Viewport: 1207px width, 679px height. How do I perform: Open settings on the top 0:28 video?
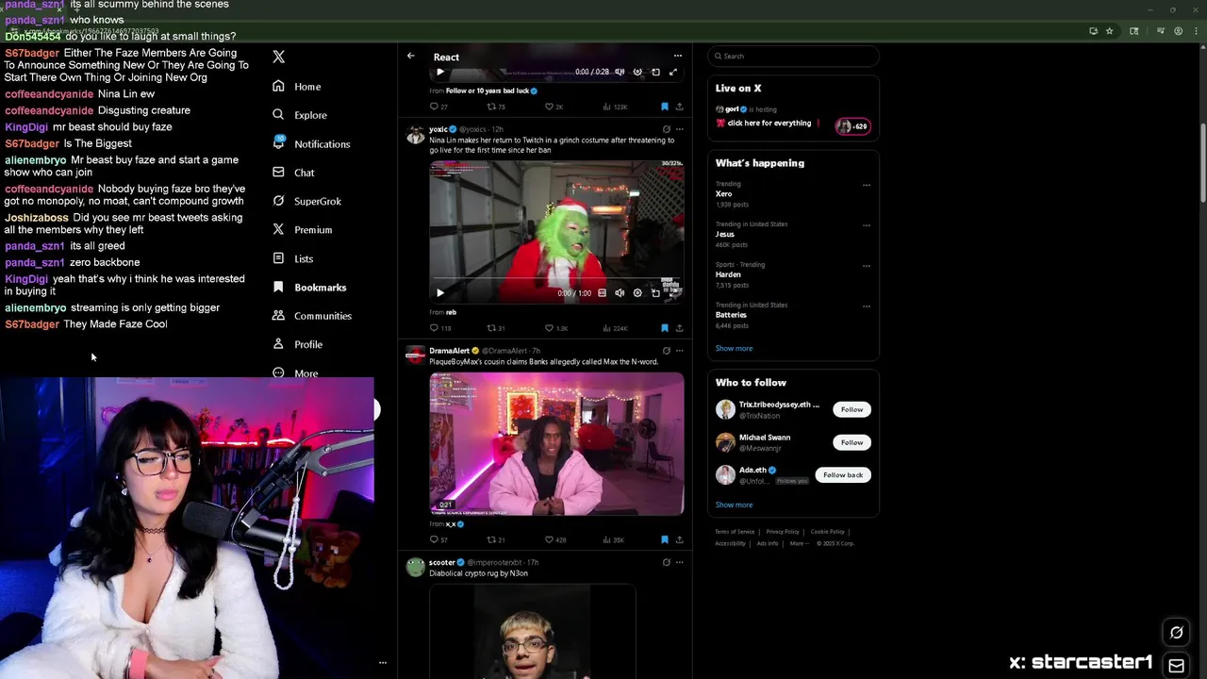[637, 72]
